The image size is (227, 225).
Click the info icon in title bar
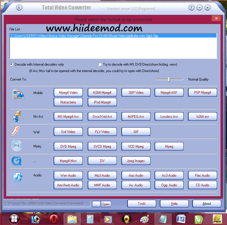click(19, 8)
